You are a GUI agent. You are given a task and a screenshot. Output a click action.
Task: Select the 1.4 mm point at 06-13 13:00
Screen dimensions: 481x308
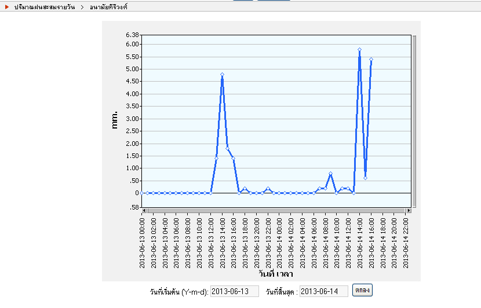[216, 158]
